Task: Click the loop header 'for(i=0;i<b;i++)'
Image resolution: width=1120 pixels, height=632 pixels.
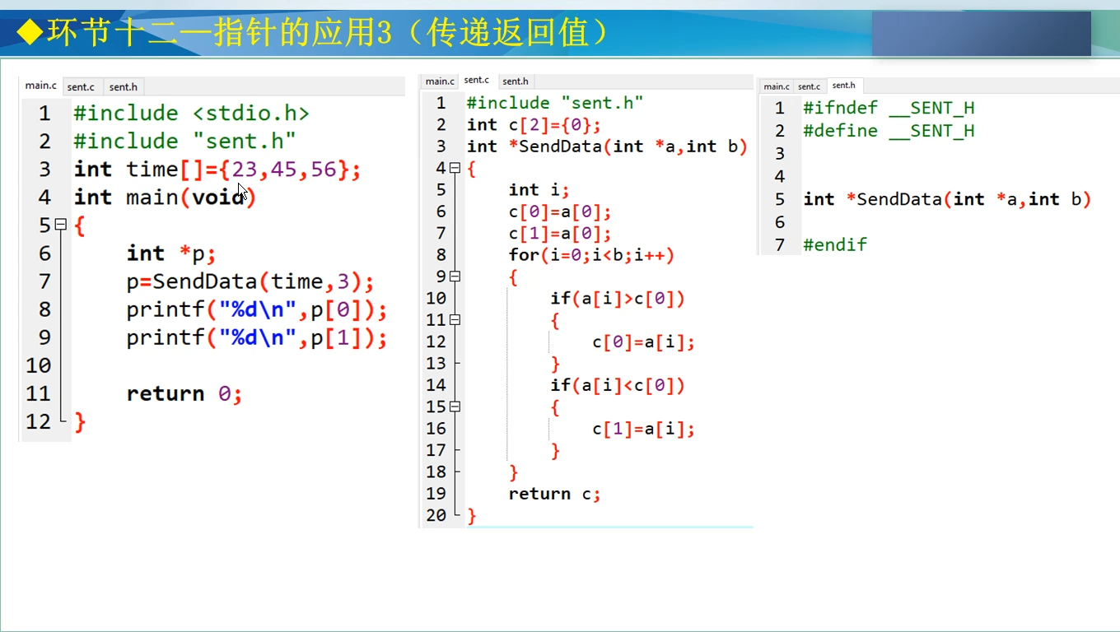Action: (591, 255)
